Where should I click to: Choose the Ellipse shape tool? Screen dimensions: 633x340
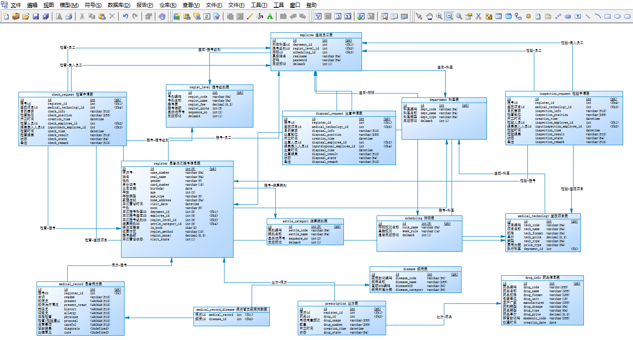click(x=617, y=16)
